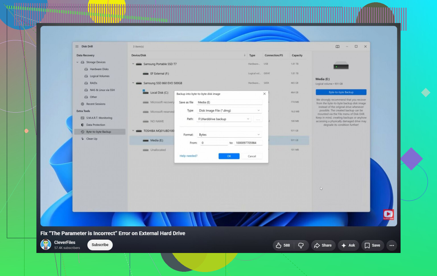437x276 pixels.
Task: Start the Byte-to-byte Backup blue button
Action: click(x=341, y=92)
